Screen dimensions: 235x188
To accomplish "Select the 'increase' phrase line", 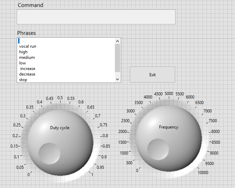I will pyautogui.click(x=28, y=69).
